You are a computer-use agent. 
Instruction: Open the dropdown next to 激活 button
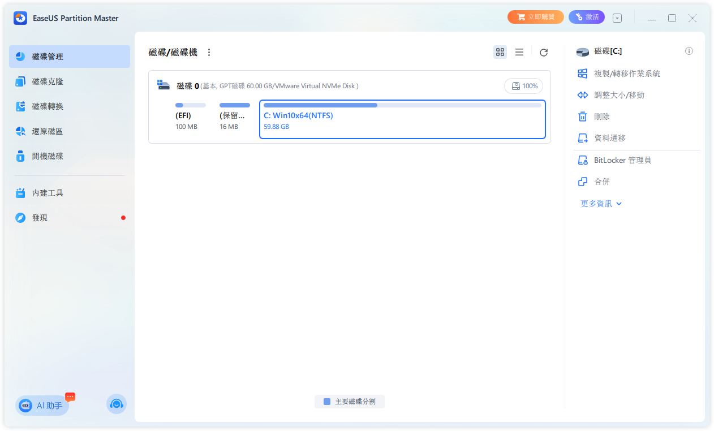click(617, 17)
